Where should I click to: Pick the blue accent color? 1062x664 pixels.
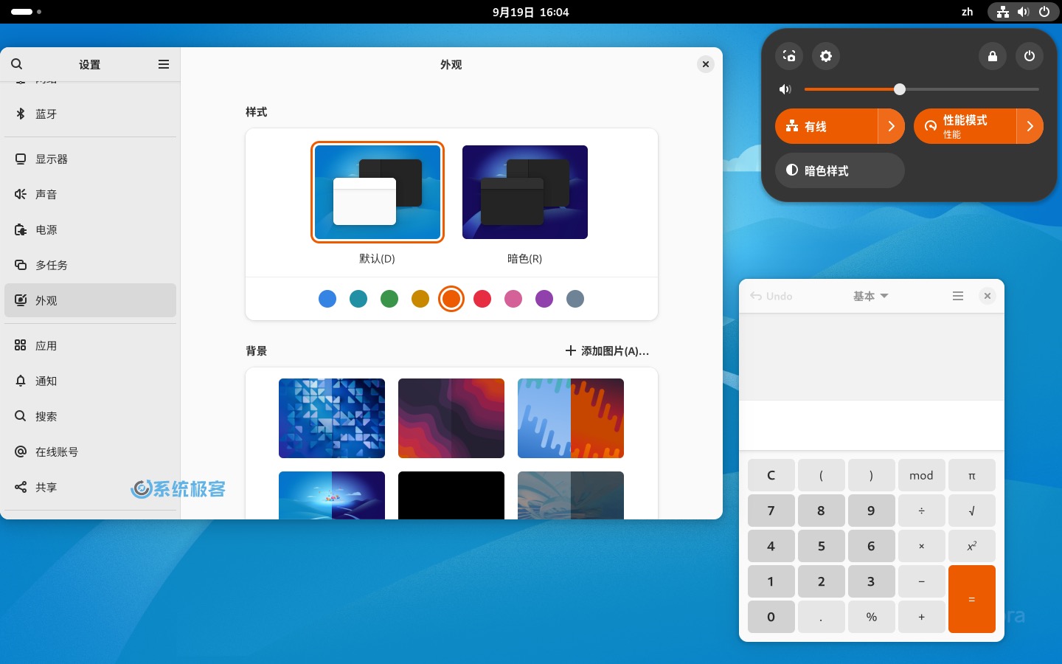[327, 299]
